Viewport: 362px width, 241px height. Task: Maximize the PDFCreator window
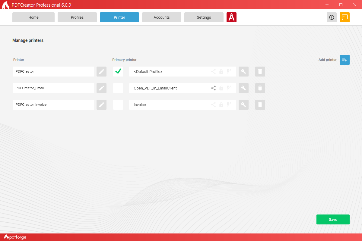tap(341, 5)
